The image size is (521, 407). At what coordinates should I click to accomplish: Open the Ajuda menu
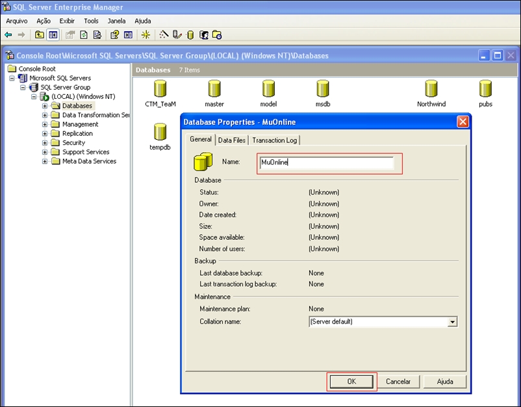(x=143, y=21)
